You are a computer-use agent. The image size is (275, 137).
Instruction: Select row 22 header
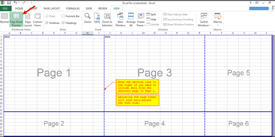tap(2, 110)
